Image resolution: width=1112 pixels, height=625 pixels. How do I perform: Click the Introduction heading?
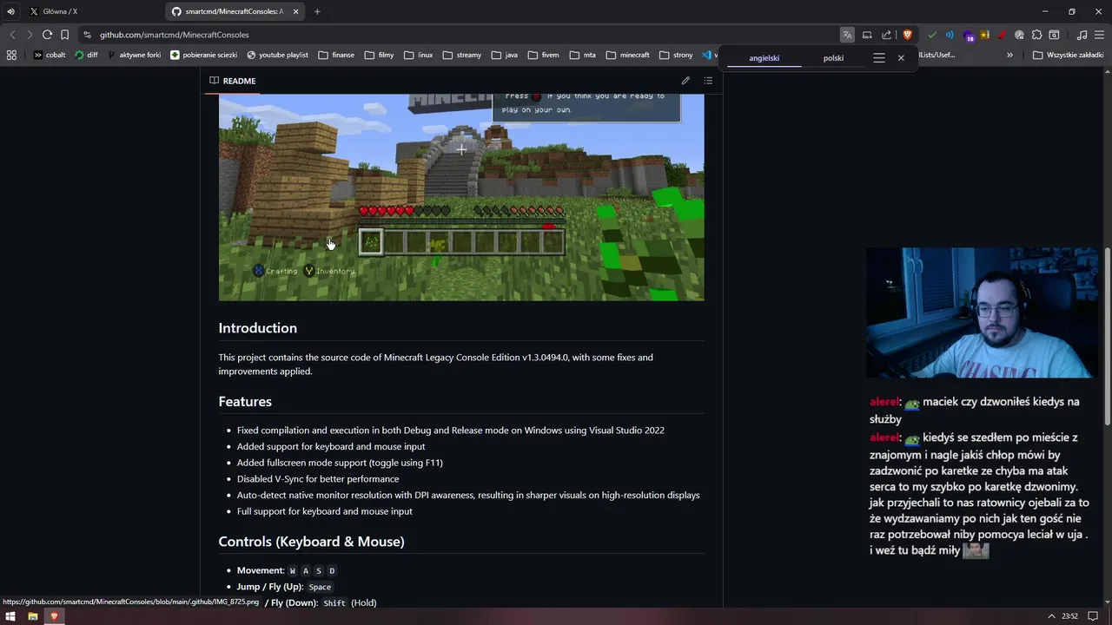[x=257, y=328]
